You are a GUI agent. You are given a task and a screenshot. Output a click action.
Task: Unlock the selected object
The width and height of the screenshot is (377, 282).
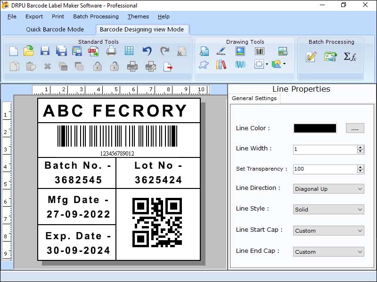[115, 66]
